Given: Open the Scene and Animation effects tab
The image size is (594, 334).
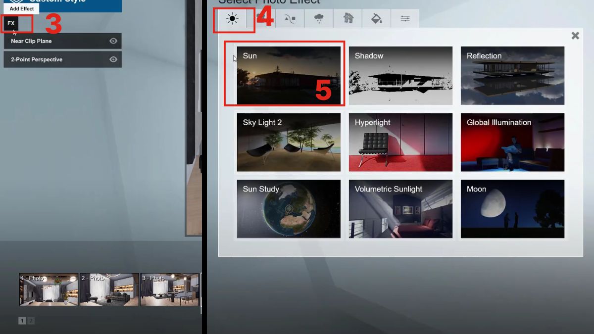Looking at the screenshot, I should (x=290, y=19).
